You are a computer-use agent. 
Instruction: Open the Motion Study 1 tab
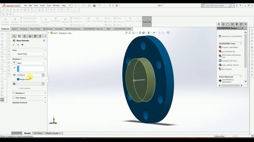[x=53, y=133]
